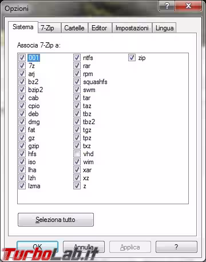The width and height of the screenshot is (206, 262).
Task: Toggle the gz checkbox
Action: (22, 138)
